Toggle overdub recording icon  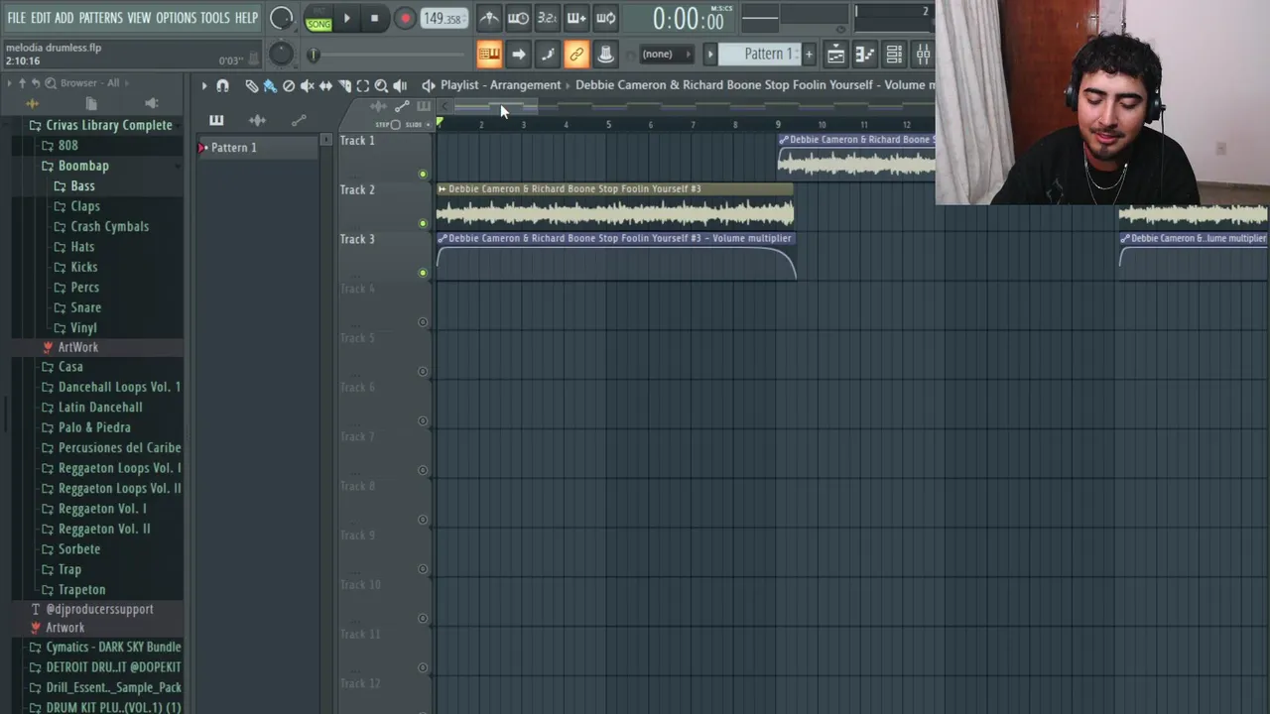(x=576, y=18)
